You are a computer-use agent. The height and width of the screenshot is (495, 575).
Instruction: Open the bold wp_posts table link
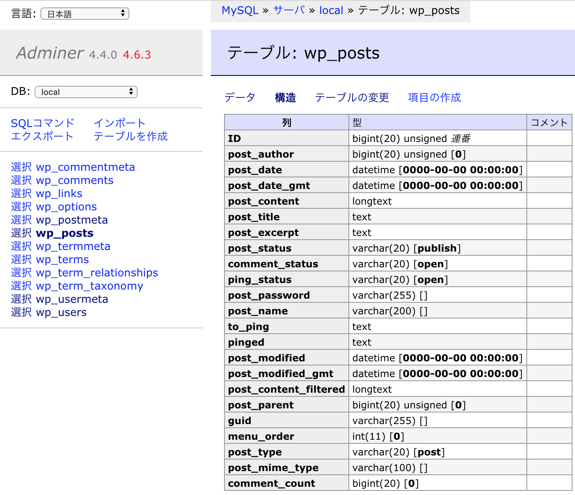[65, 233]
